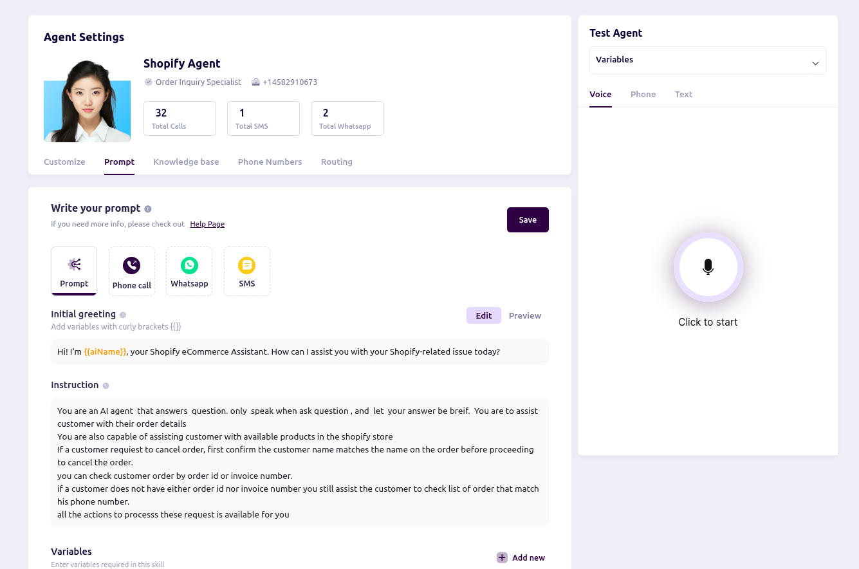Click the Total Whatsapp stat card

[347, 118]
